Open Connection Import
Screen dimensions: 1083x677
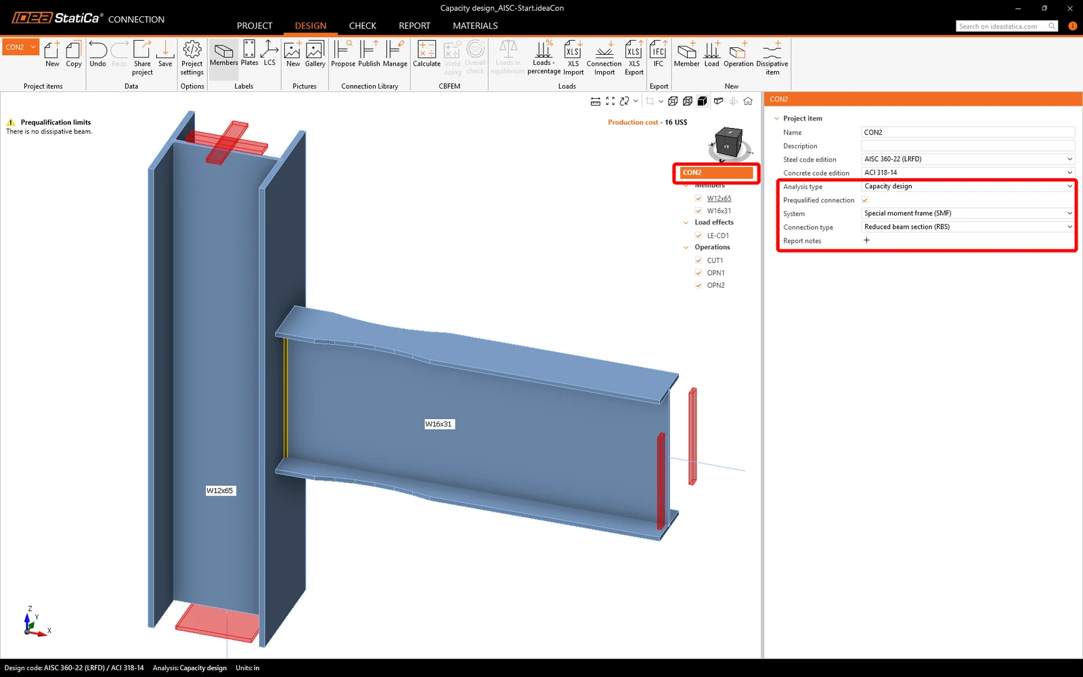point(604,58)
